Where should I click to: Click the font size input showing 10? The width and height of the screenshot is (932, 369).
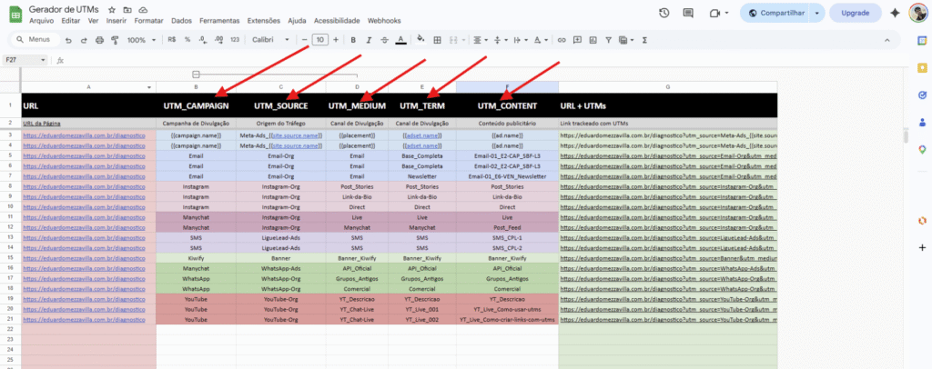click(319, 40)
